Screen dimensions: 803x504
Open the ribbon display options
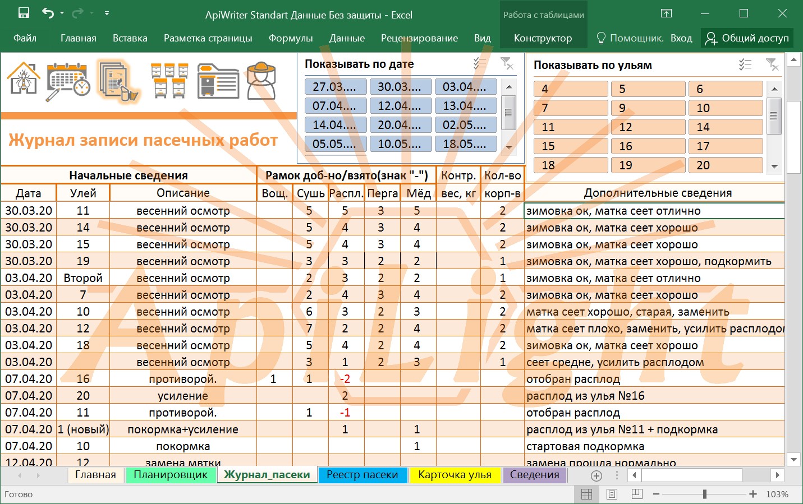coord(666,13)
